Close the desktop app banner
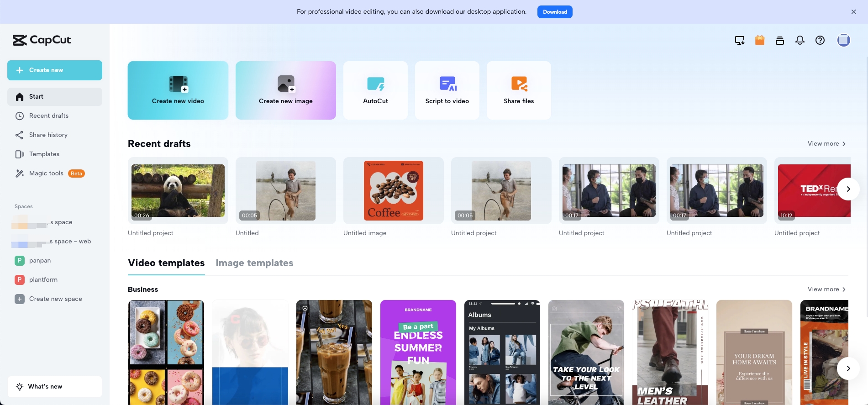Screen dimensions: 868x405 [x=854, y=12]
